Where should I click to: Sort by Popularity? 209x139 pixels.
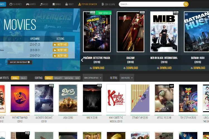58,78
